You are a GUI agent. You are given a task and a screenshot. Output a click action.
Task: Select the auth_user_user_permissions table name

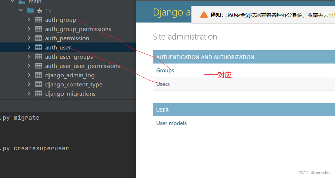pos(83,66)
